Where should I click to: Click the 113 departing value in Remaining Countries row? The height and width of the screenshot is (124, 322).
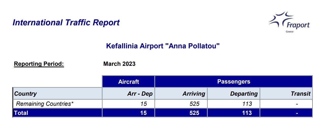point(247,104)
